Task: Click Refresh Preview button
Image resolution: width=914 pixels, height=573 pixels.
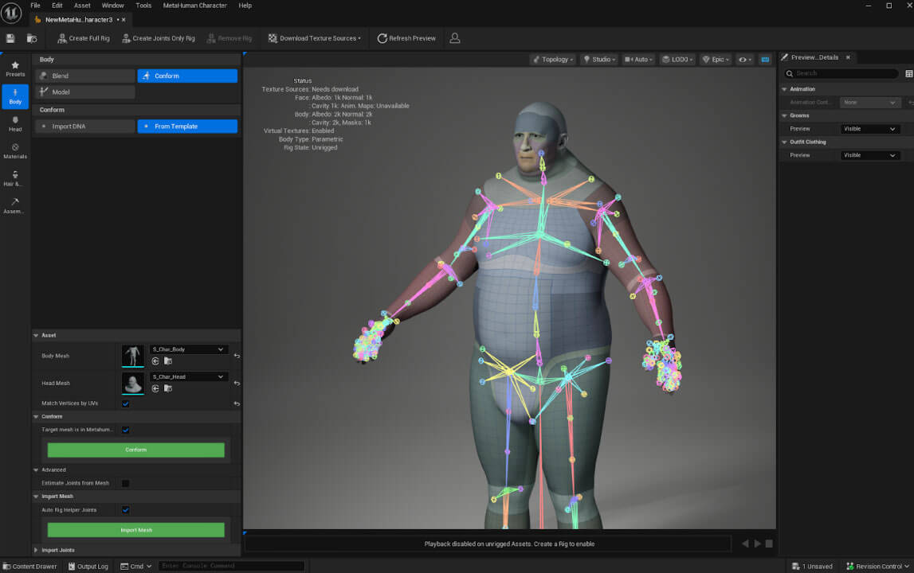Action: [406, 38]
